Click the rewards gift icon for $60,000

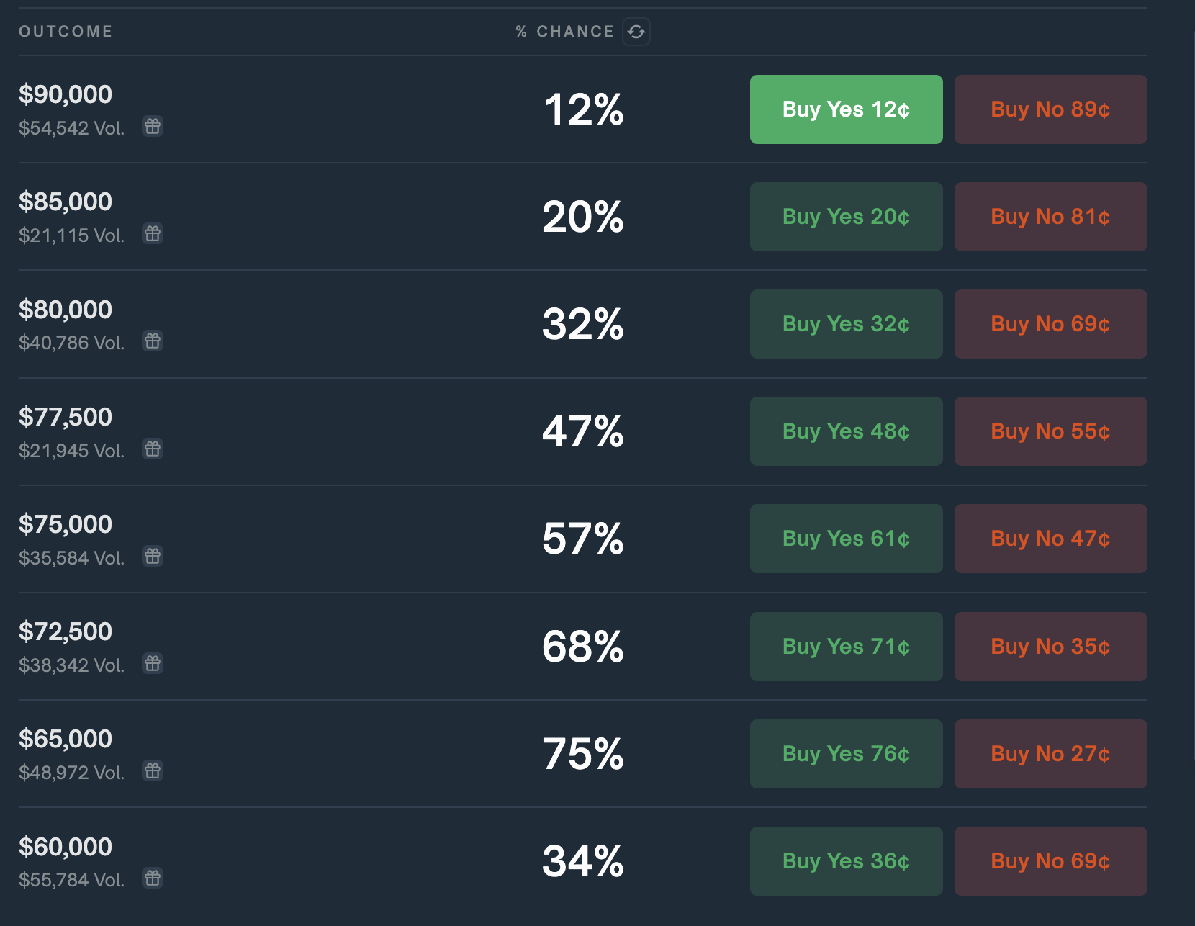153,878
